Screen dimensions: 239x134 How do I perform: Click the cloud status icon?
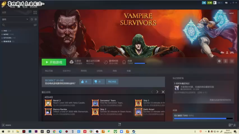[71, 62]
